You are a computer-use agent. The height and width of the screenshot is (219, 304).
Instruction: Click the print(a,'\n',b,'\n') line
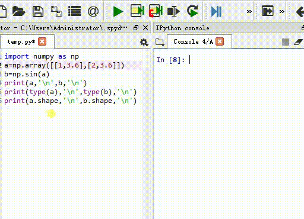click(x=46, y=83)
